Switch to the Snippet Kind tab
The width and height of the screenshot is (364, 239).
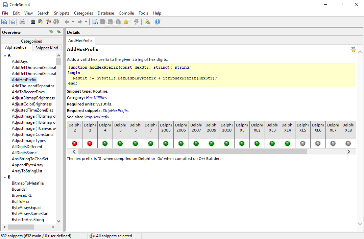pos(47,48)
